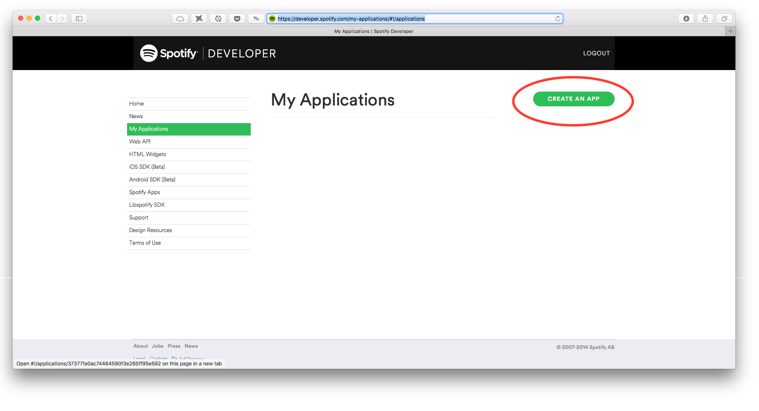759x411 pixels.
Task: Click the © 2007-2014 Spotify AB text
Action: tap(585, 347)
